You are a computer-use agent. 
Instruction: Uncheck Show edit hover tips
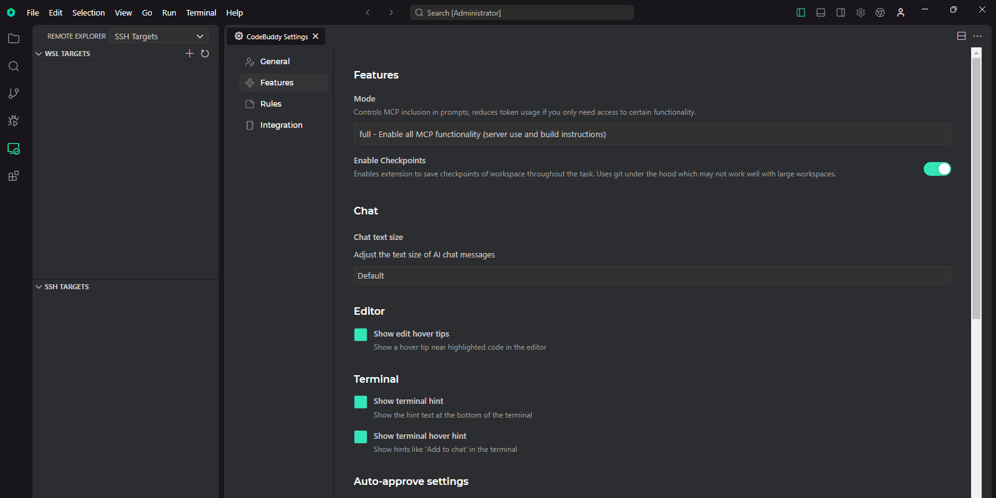tap(361, 335)
